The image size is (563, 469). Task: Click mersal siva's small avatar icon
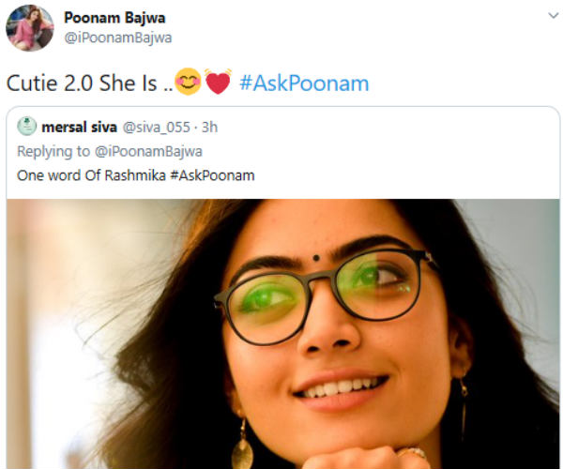pyautogui.click(x=27, y=127)
